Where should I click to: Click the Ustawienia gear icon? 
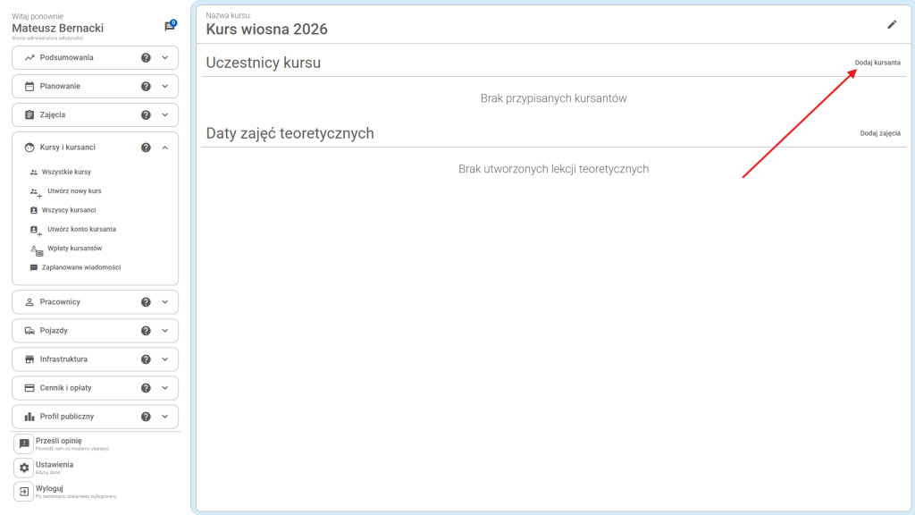(x=25, y=468)
